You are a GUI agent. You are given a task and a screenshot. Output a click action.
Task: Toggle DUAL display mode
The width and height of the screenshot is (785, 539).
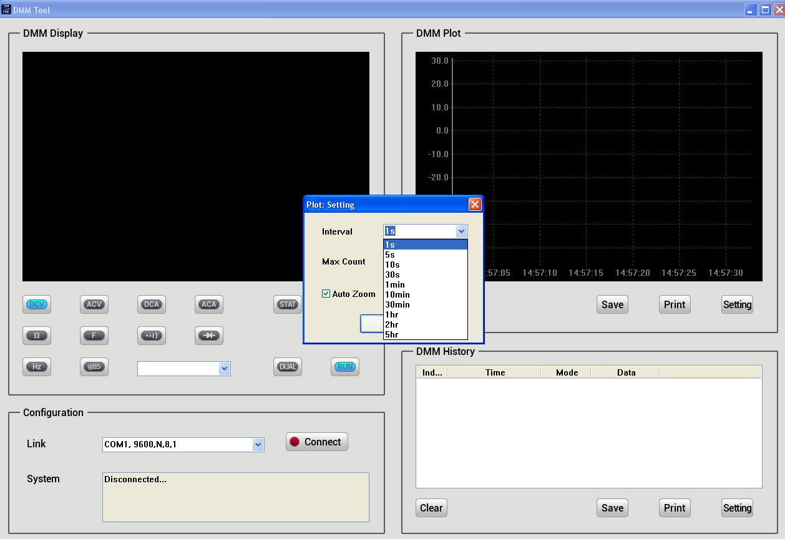coord(288,367)
